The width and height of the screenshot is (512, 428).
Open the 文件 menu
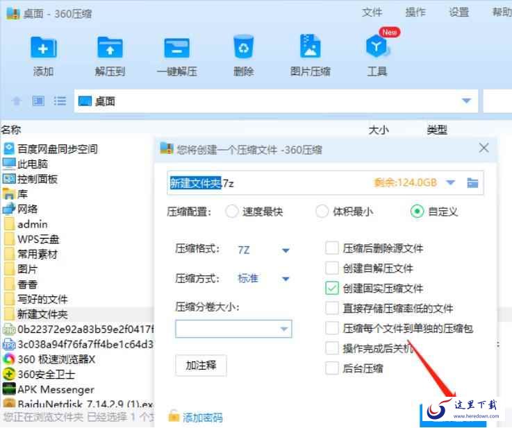pyautogui.click(x=372, y=12)
